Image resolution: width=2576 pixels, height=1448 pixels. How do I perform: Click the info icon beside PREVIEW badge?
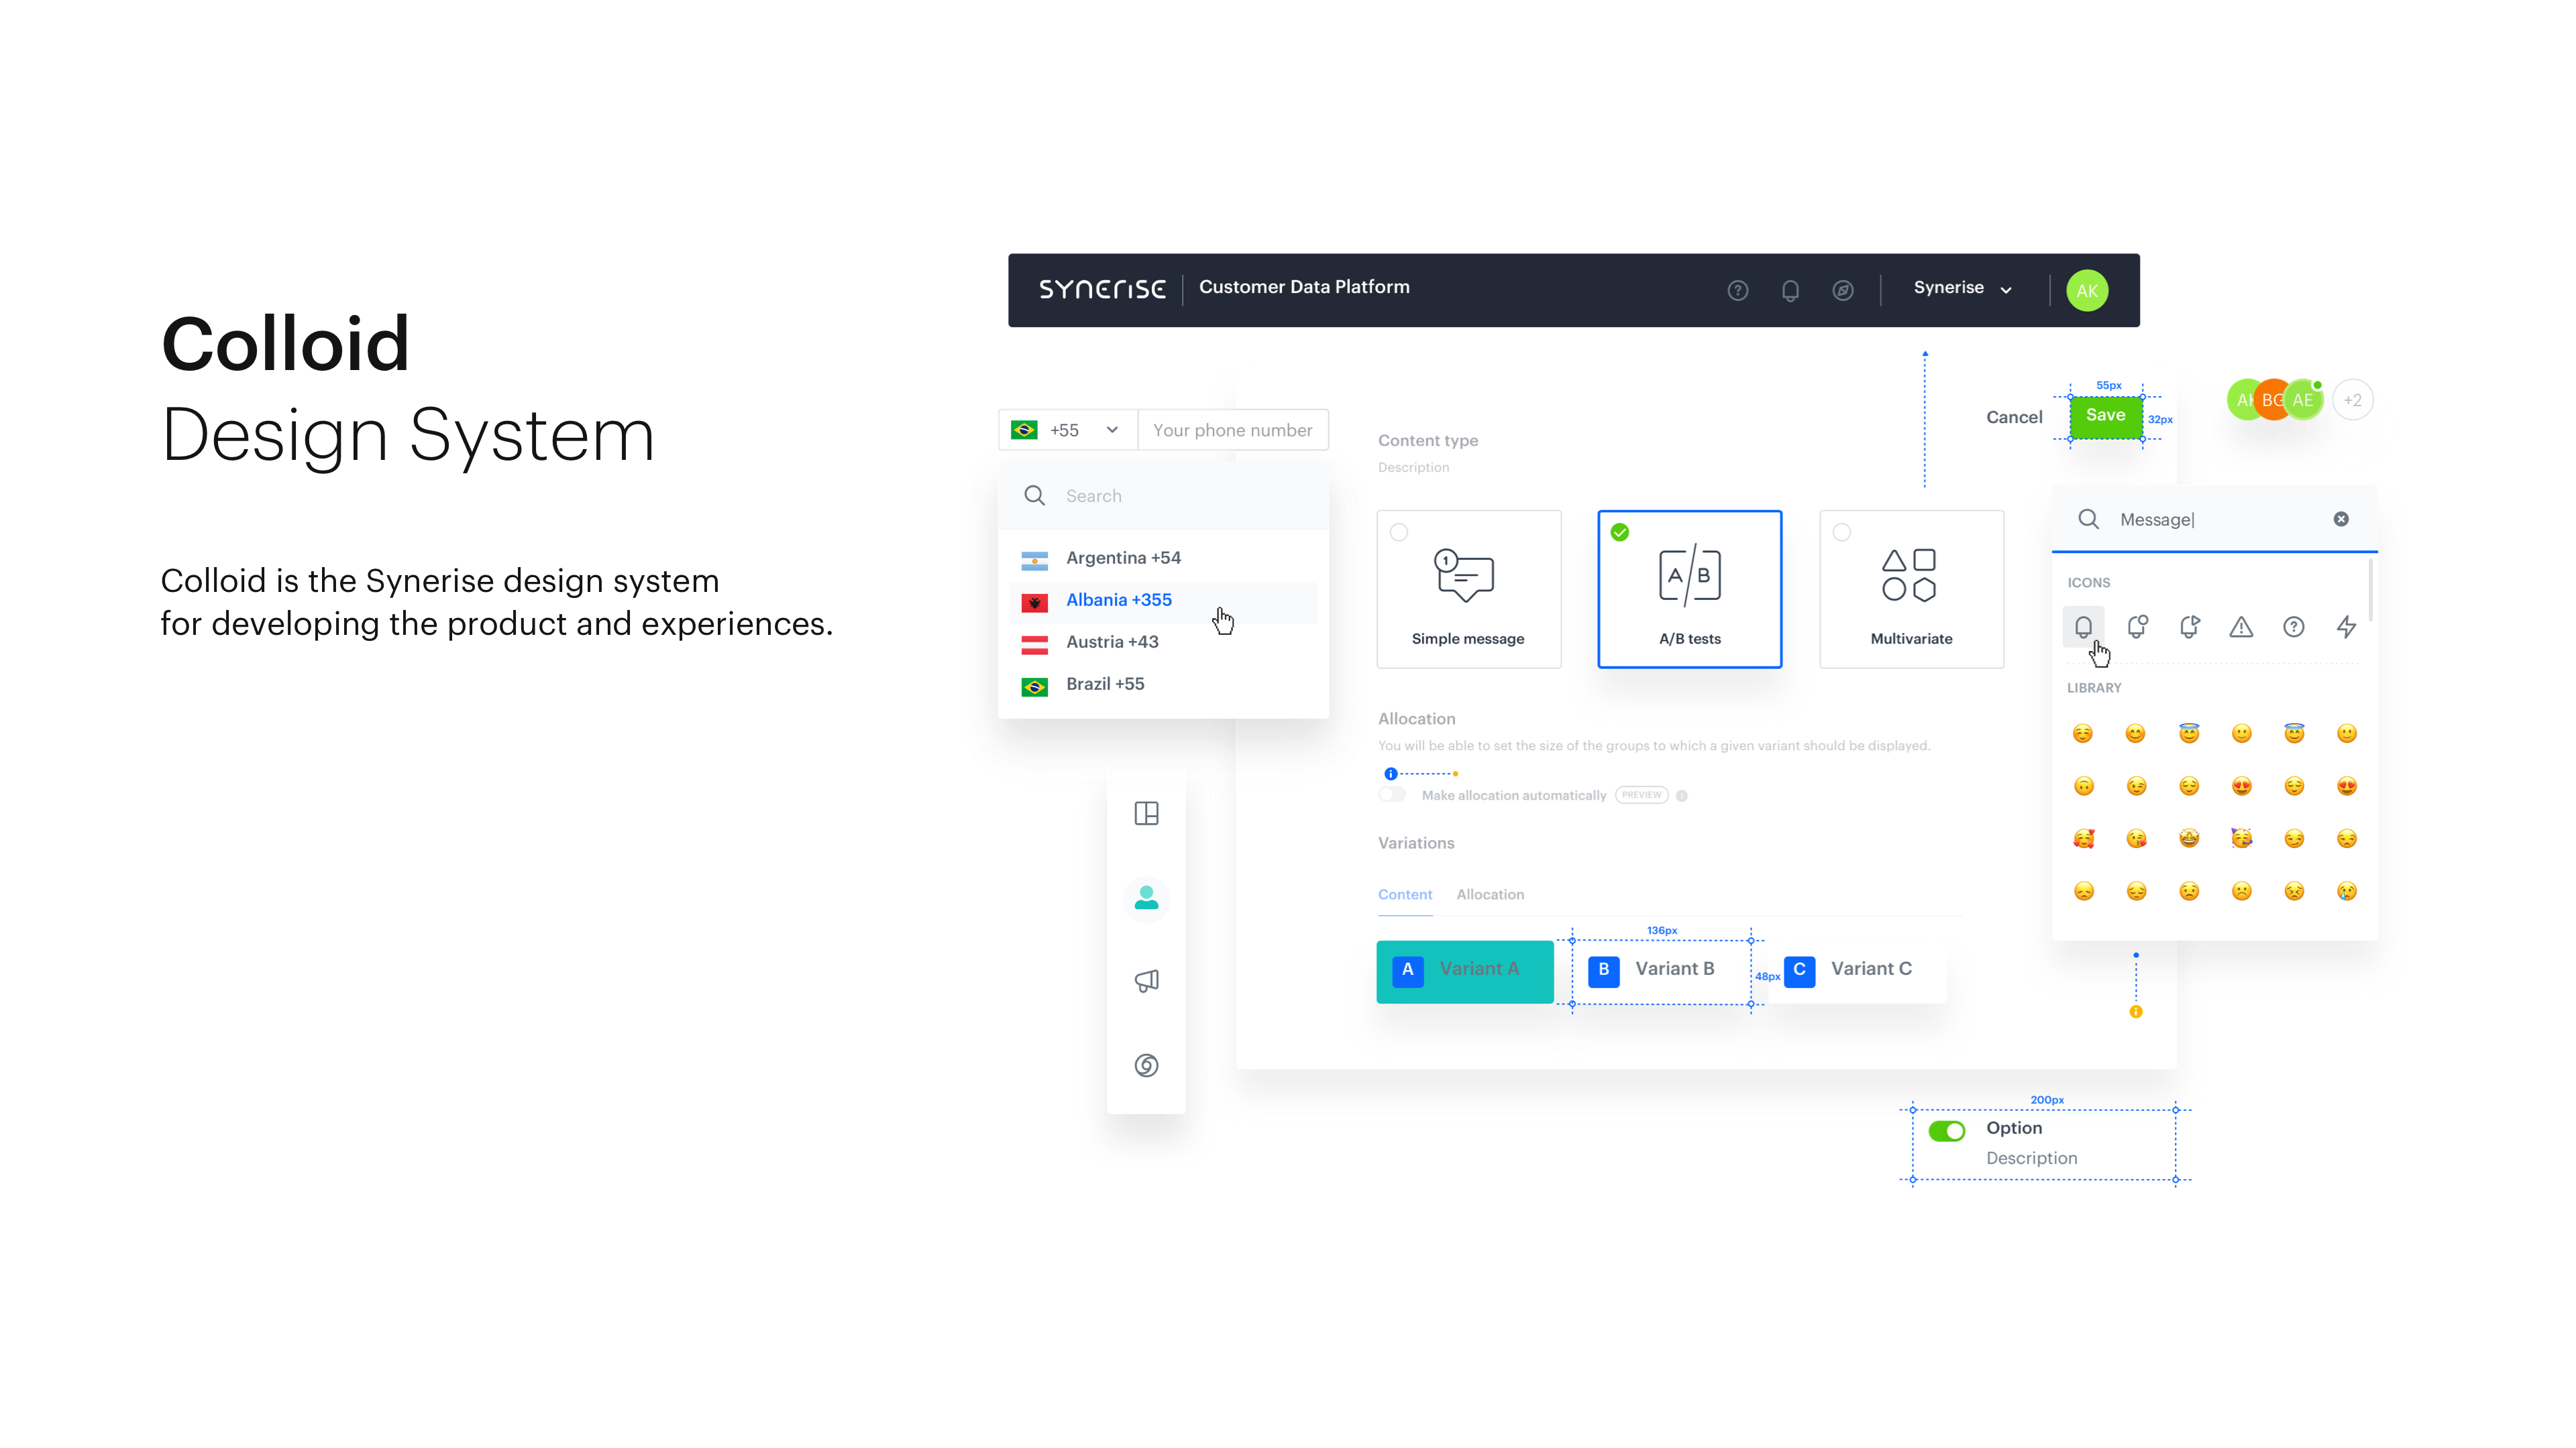pos(1682,796)
